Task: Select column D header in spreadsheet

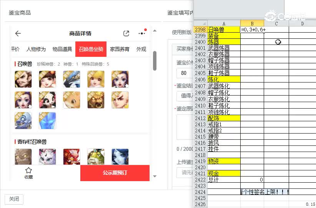Action: pyautogui.click(x=302, y=23)
